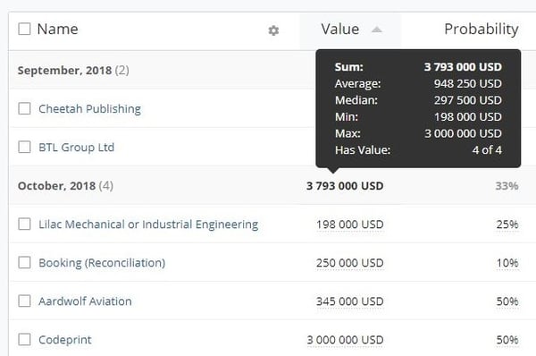Edit the 25% probability for Lilac
The image size is (536, 356).
click(507, 225)
